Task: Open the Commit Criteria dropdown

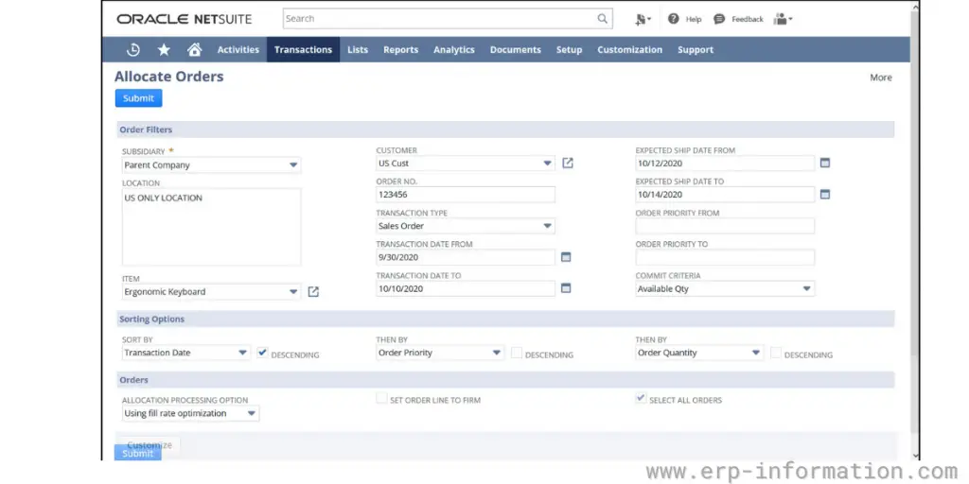Action: [806, 289]
